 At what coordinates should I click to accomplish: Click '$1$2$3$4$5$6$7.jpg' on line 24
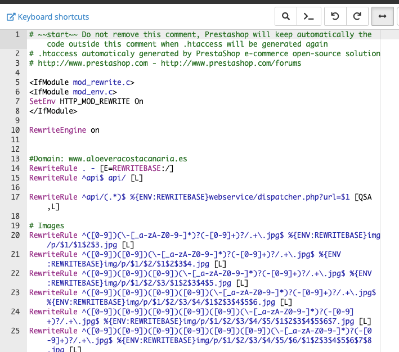tap(314, 321)
